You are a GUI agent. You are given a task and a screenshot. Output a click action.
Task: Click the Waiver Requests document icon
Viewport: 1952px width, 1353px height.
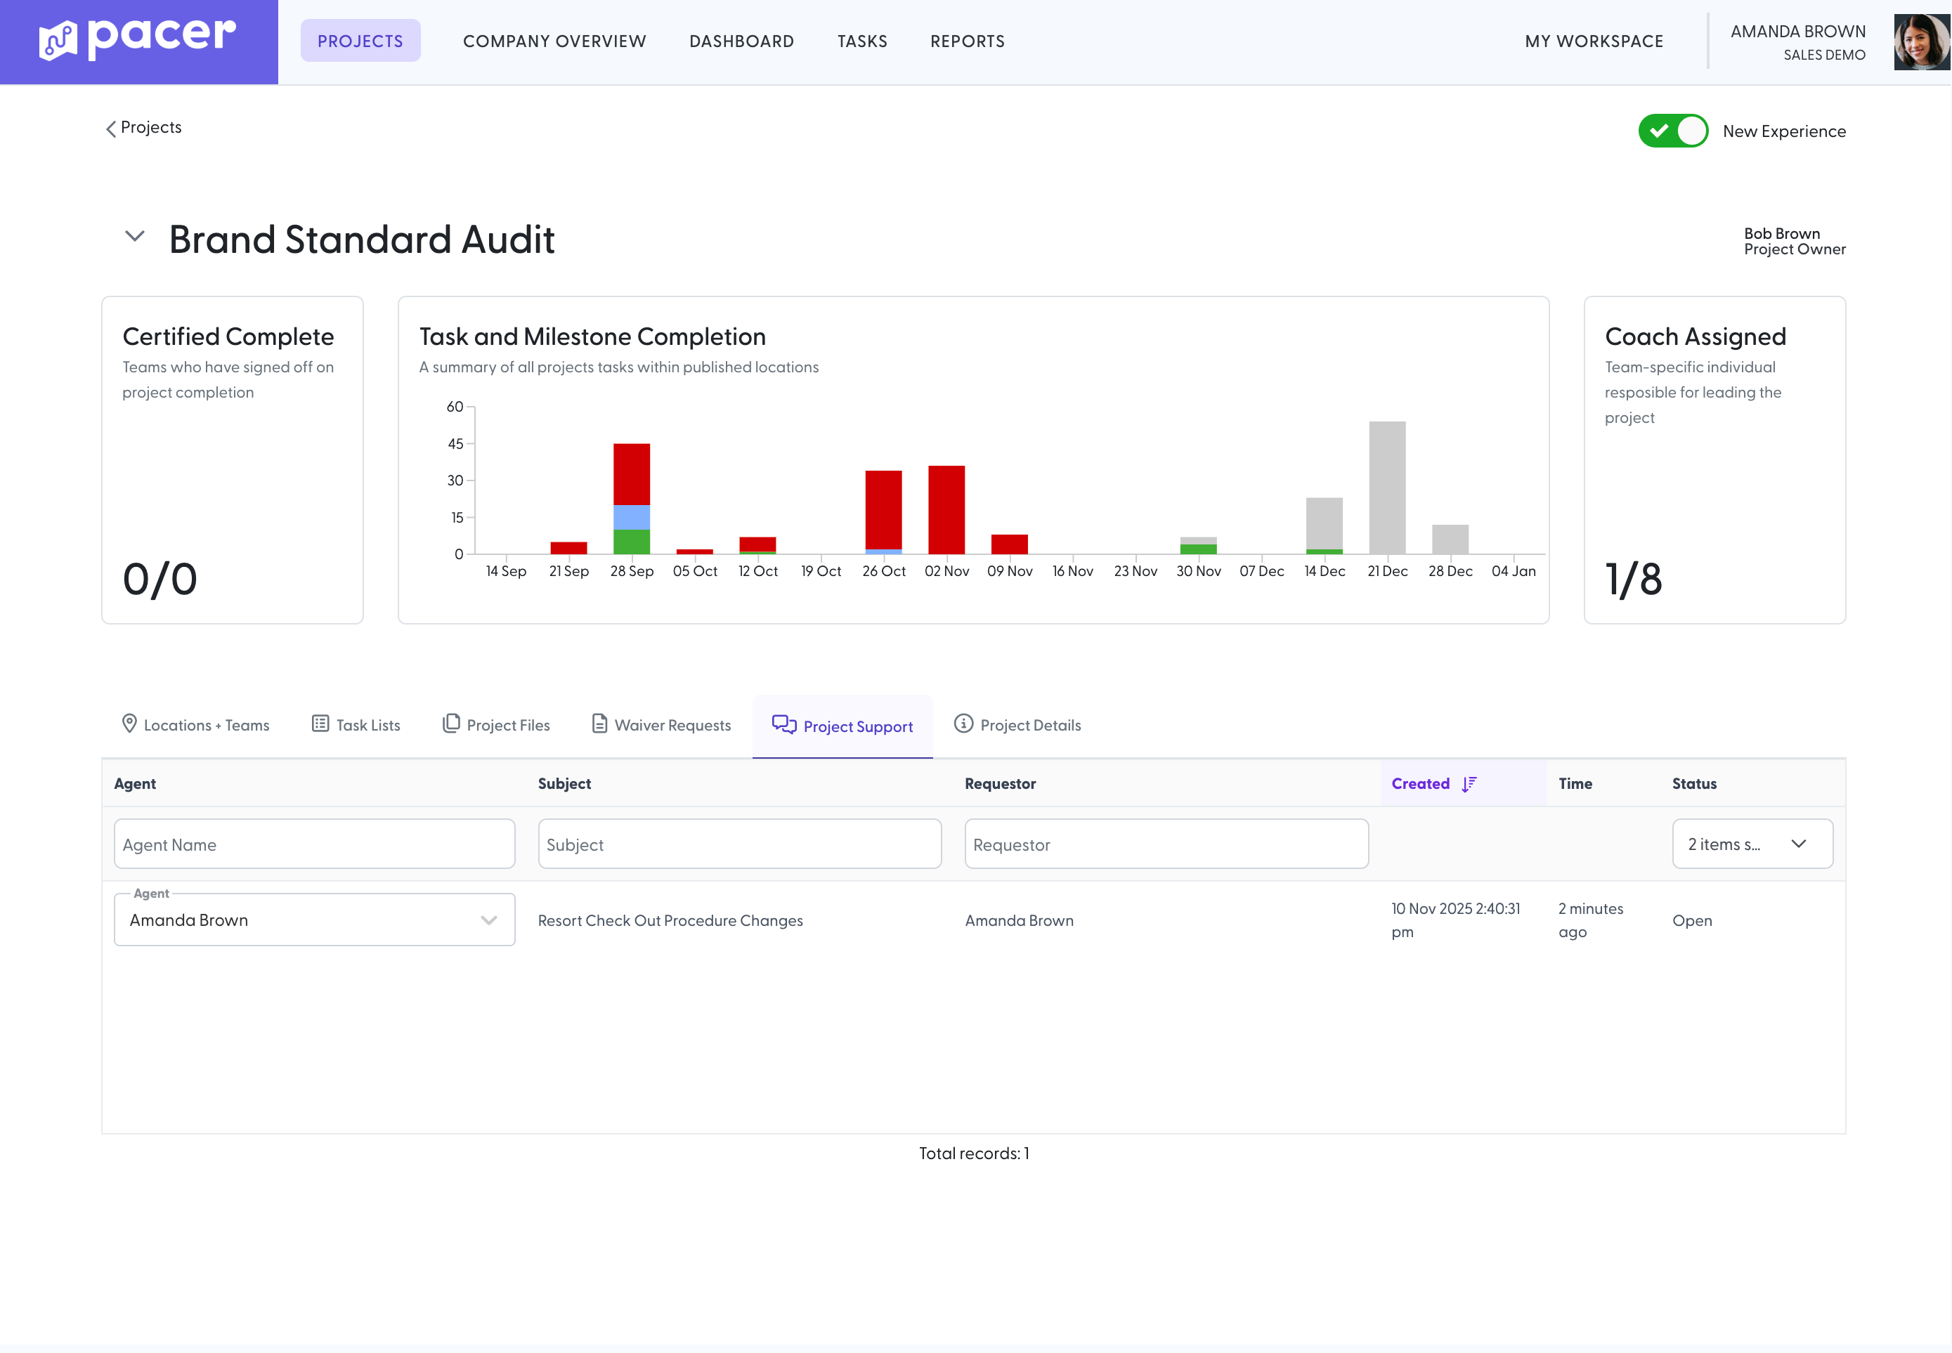[x=599, y=723]
